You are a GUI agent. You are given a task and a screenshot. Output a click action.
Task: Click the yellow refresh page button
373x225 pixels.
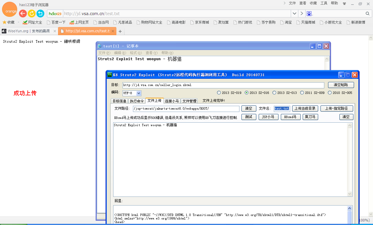pos(31,13)
